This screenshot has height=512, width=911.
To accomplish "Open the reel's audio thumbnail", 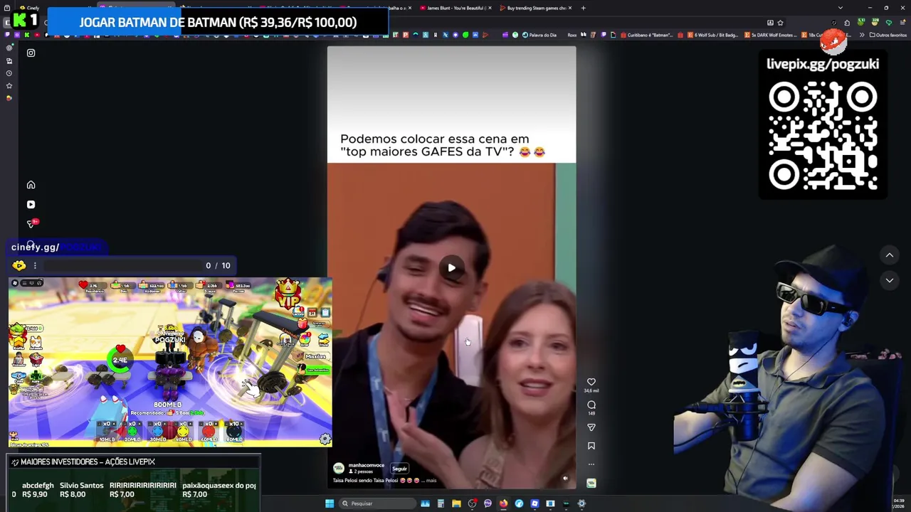I will pos(591,483).
